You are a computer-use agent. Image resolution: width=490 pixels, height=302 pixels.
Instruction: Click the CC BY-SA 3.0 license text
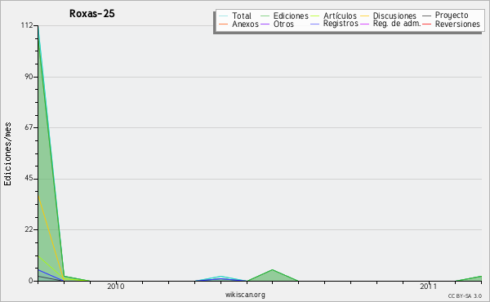coord(465,295)
